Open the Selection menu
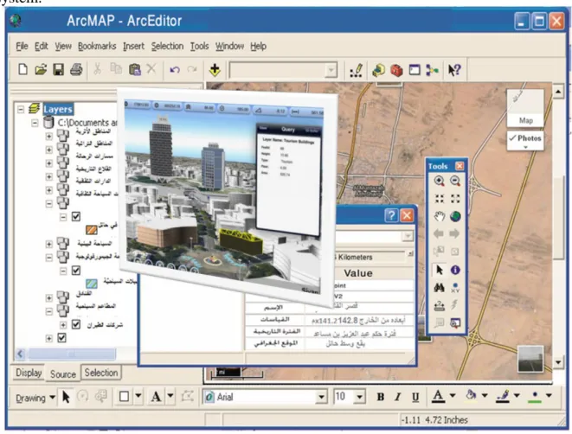572x434 pixels. (x=167, y=47)
